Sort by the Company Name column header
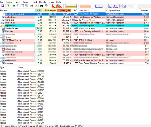 click(118, 11)
